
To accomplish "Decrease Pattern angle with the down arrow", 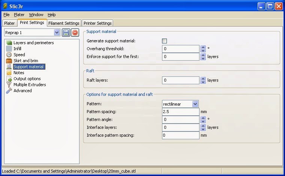I will 203,121.
